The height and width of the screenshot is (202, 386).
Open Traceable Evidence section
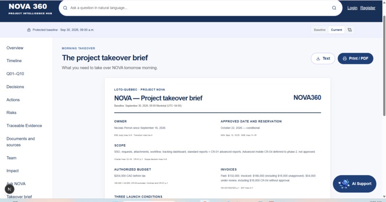pos(24,126)
